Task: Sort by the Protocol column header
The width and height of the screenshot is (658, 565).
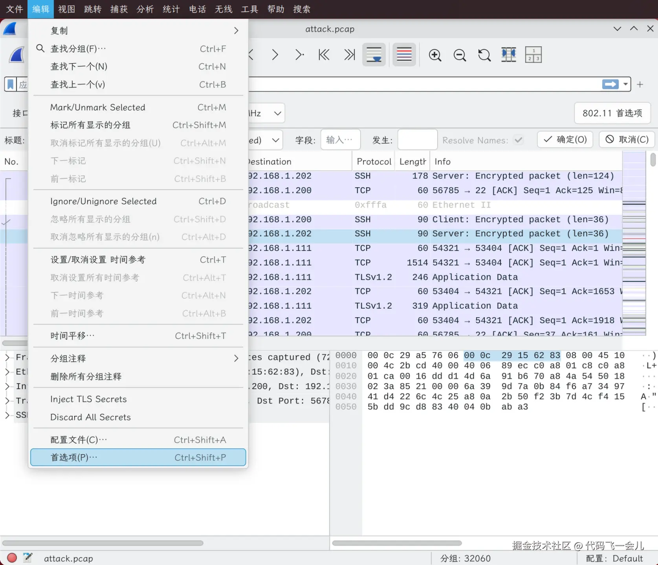Action: [x=374, y=161]
